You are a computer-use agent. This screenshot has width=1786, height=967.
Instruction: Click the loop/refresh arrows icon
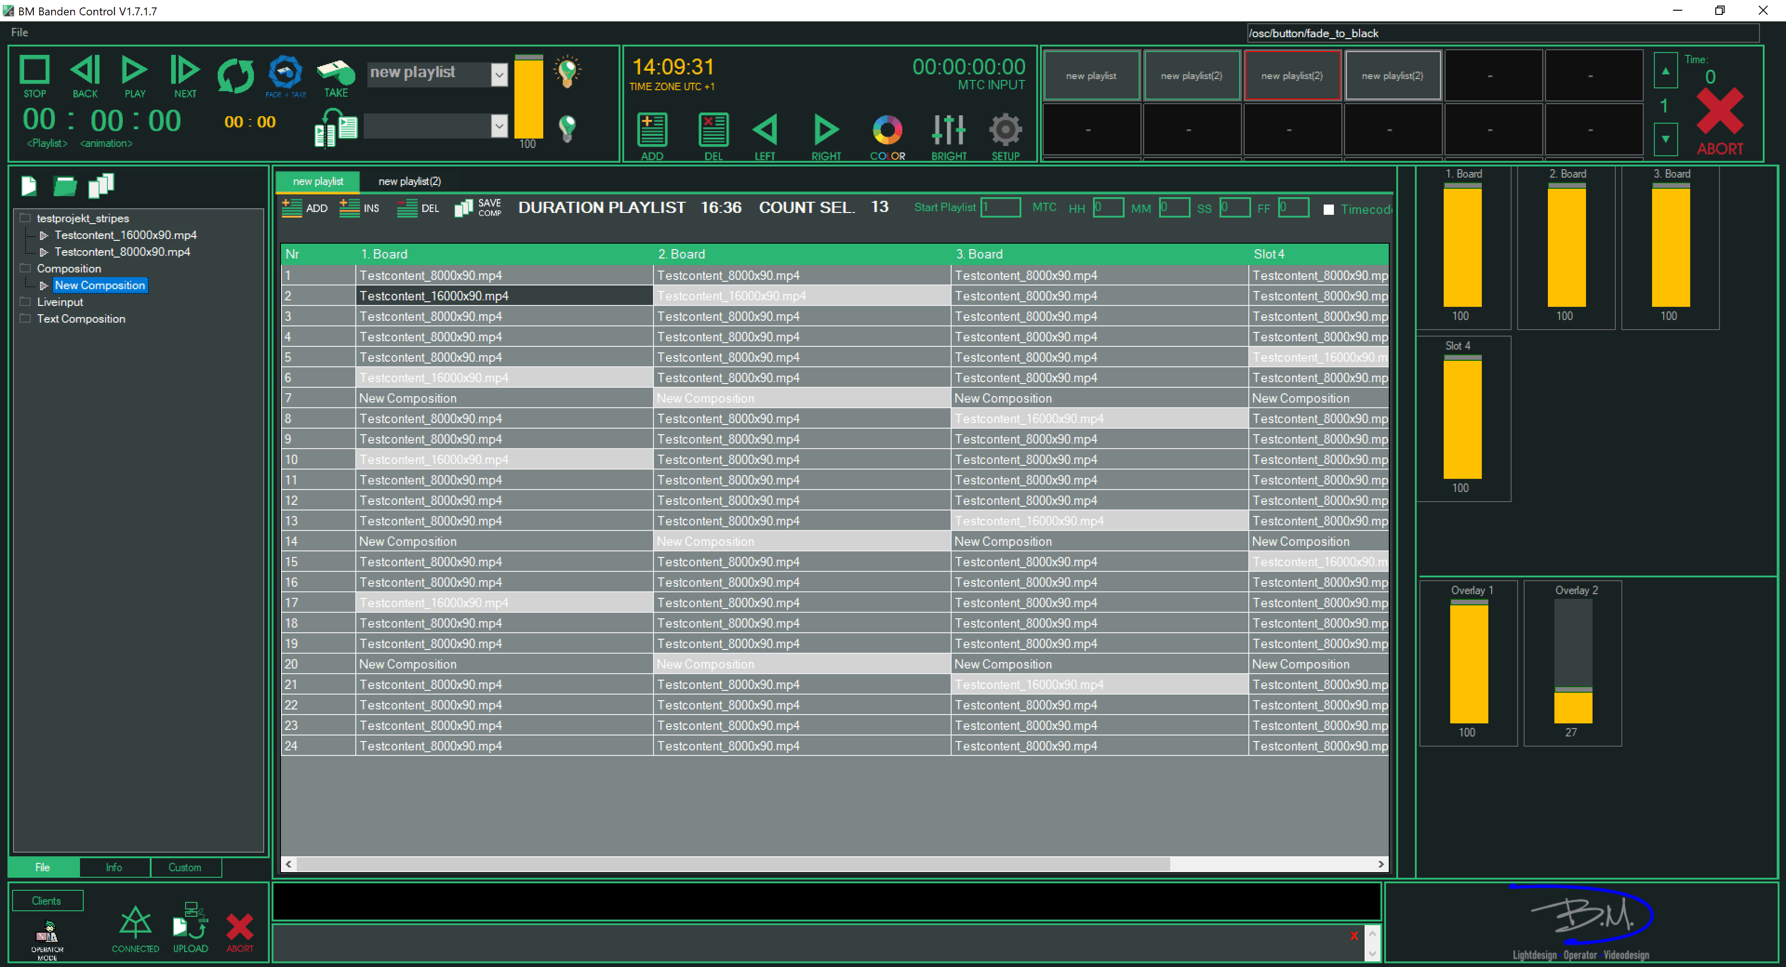coord(235,75)
